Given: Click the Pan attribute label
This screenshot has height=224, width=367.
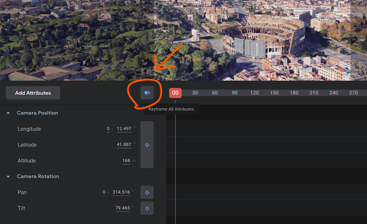Looking at the screenshot, I should coord(22,192).
